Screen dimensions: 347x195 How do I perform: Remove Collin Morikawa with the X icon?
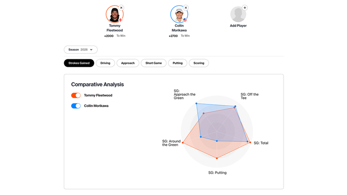click(x=186, y=8)
